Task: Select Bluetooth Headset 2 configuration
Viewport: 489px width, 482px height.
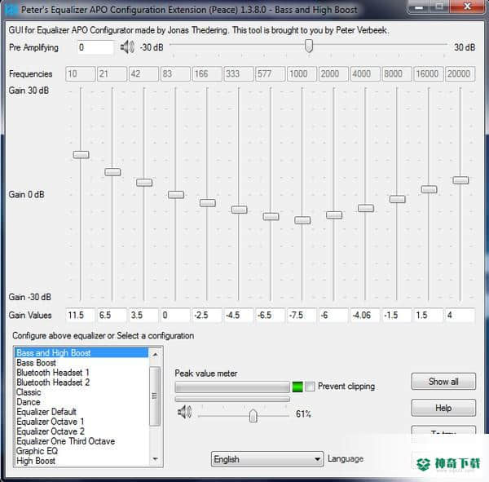Action: [82, 383]
